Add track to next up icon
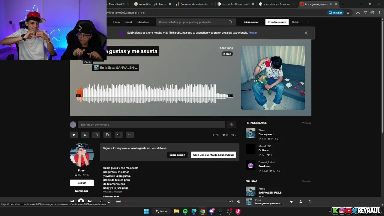384x216 pixels. coord(118,135)
